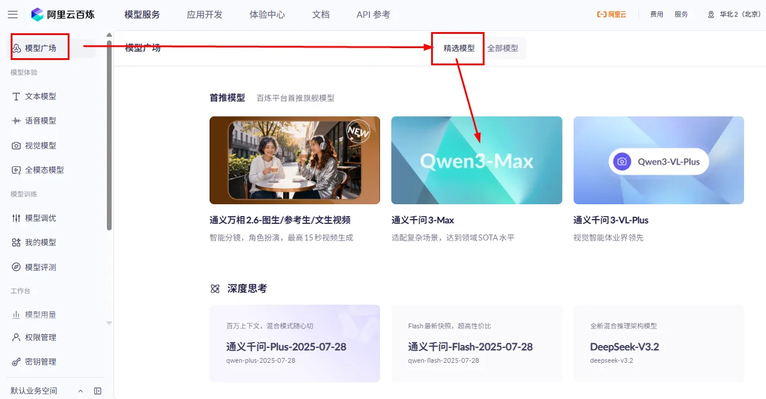766x399 pixels.
Task: Click the deepseek-v3.2 model ID text
Action: point(612,360)
